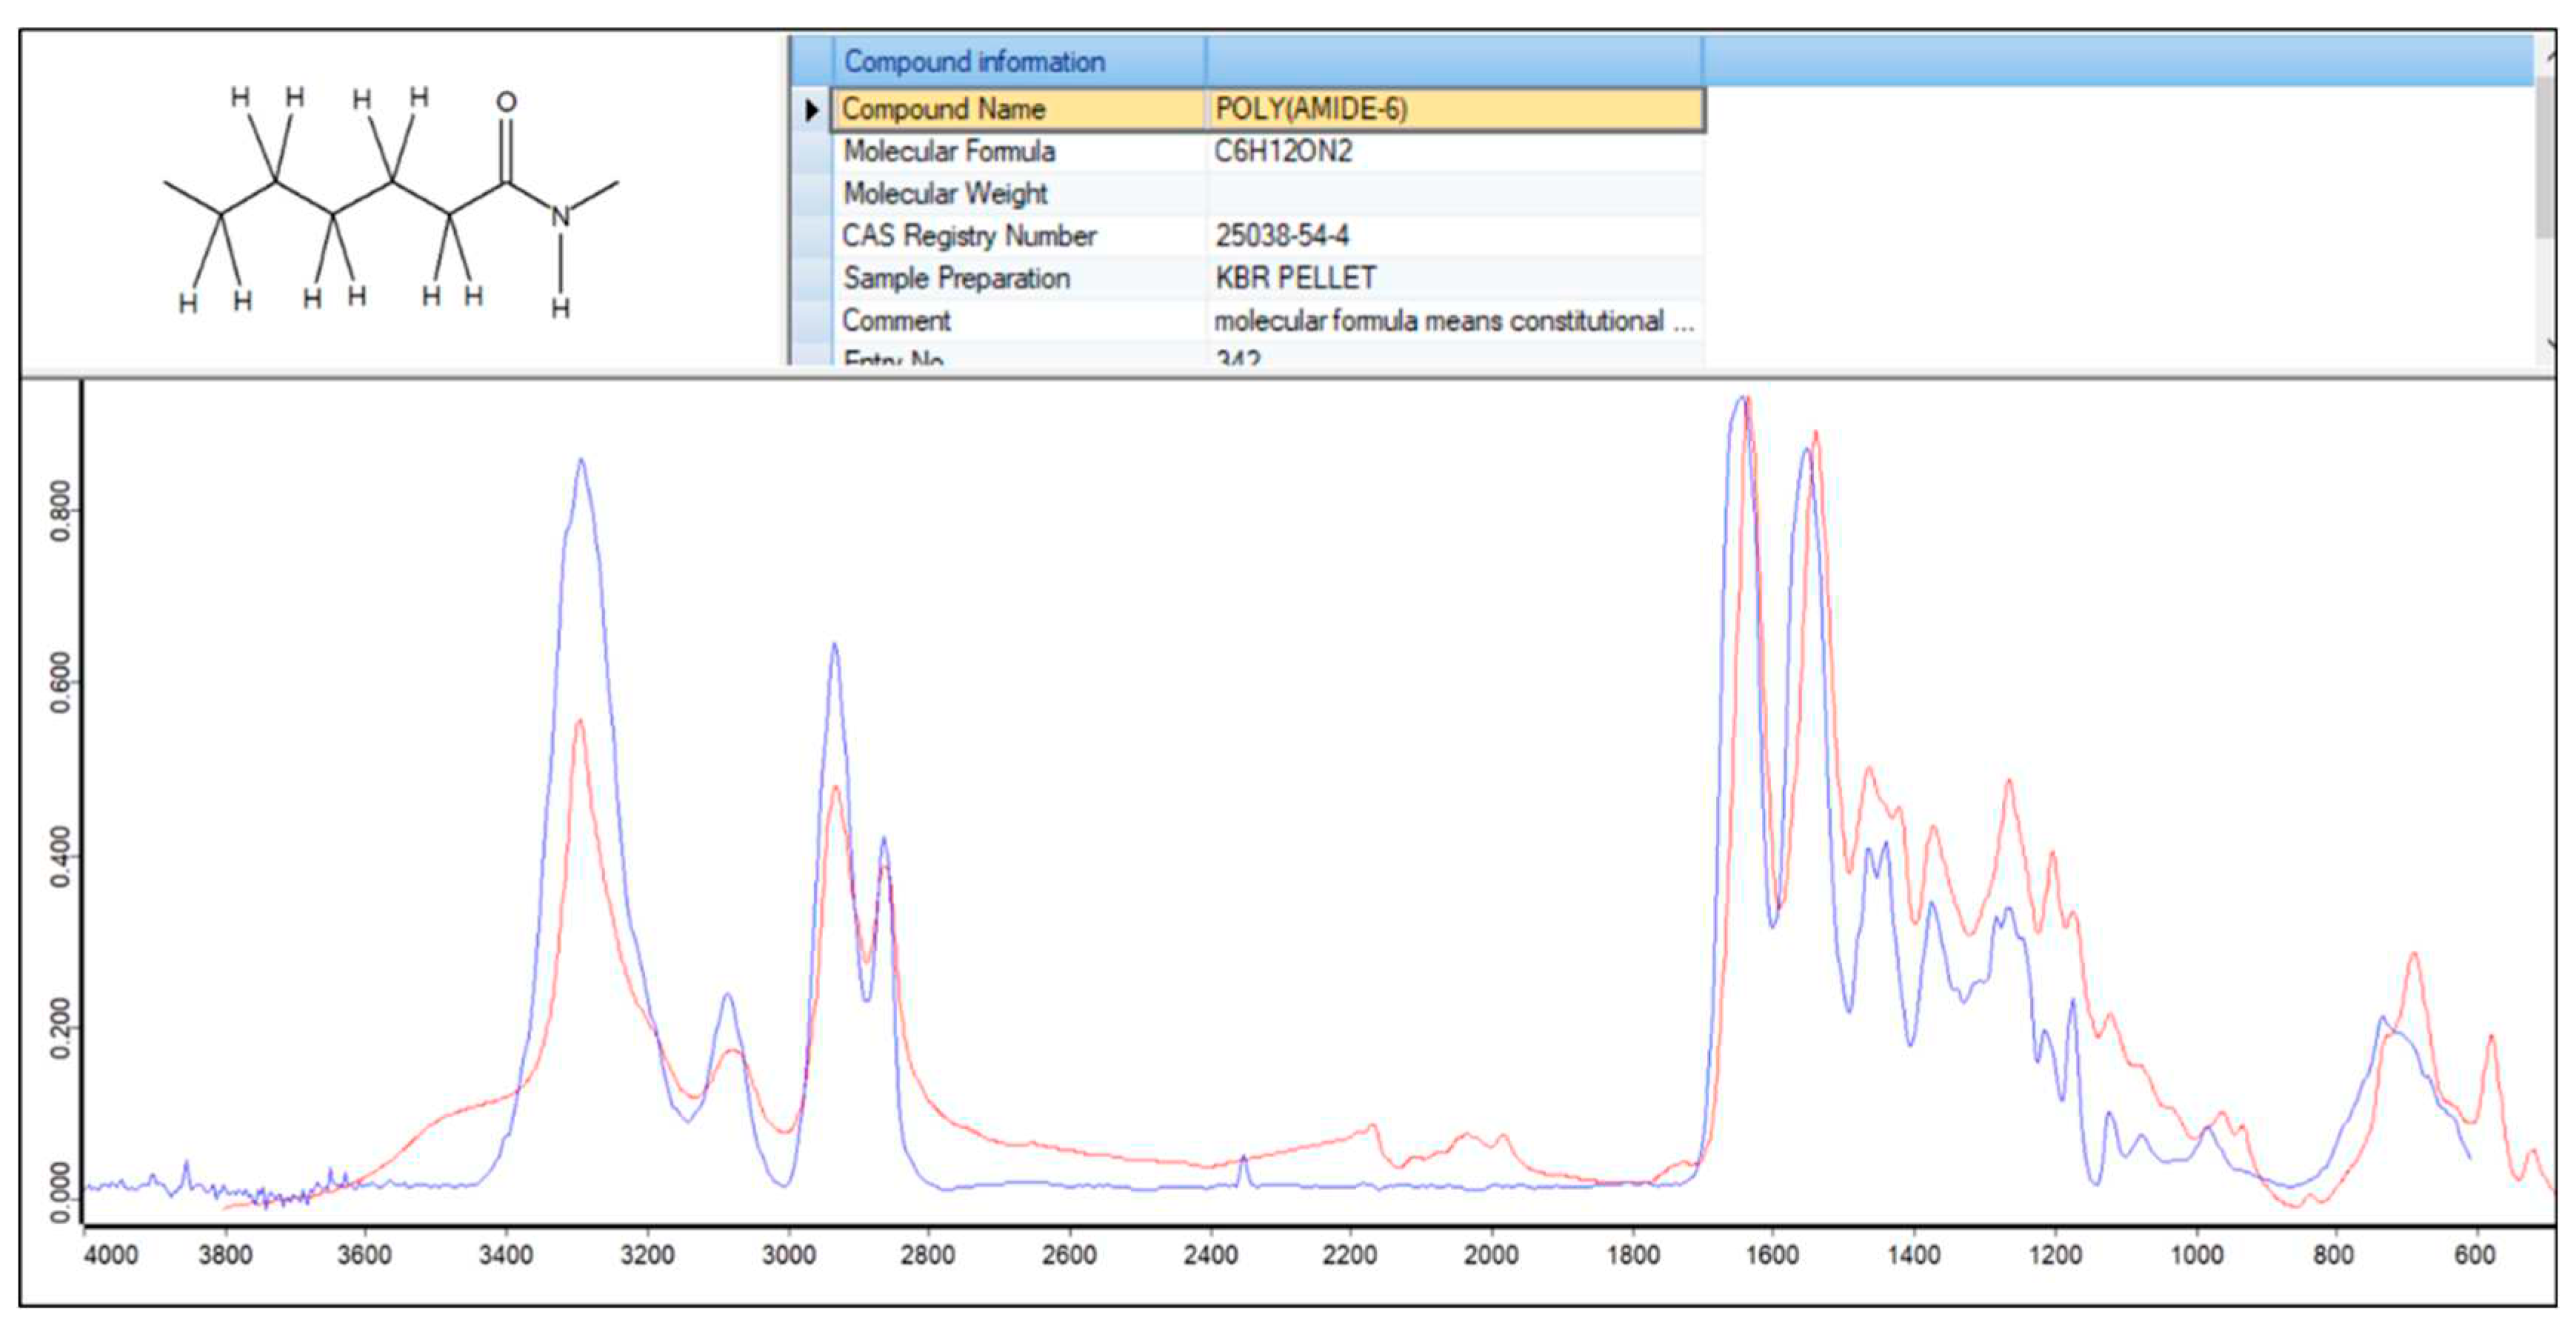
Task: Expand the truncated Comment value text
Action: (x=1453, y=321)
